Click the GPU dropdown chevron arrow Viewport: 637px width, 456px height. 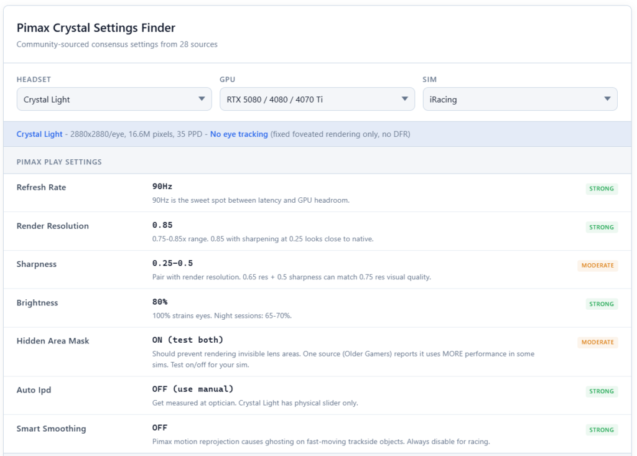405,98
